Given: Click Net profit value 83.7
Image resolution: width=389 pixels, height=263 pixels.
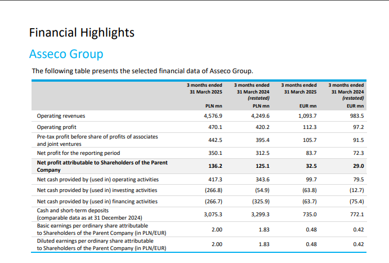Looking at the screenshot, I should pos(311,153).
